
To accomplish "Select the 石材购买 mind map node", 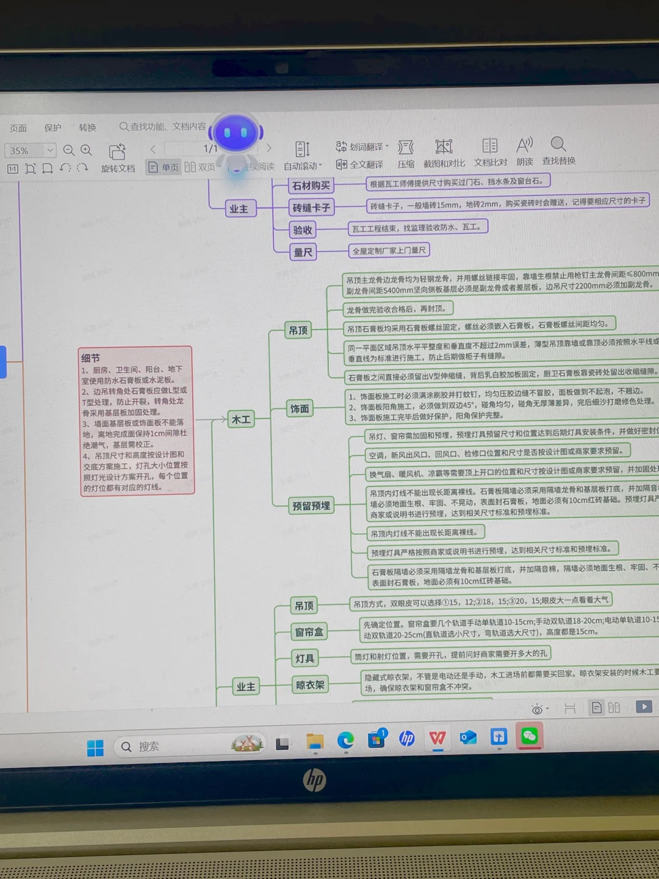I will click(311, 186).
